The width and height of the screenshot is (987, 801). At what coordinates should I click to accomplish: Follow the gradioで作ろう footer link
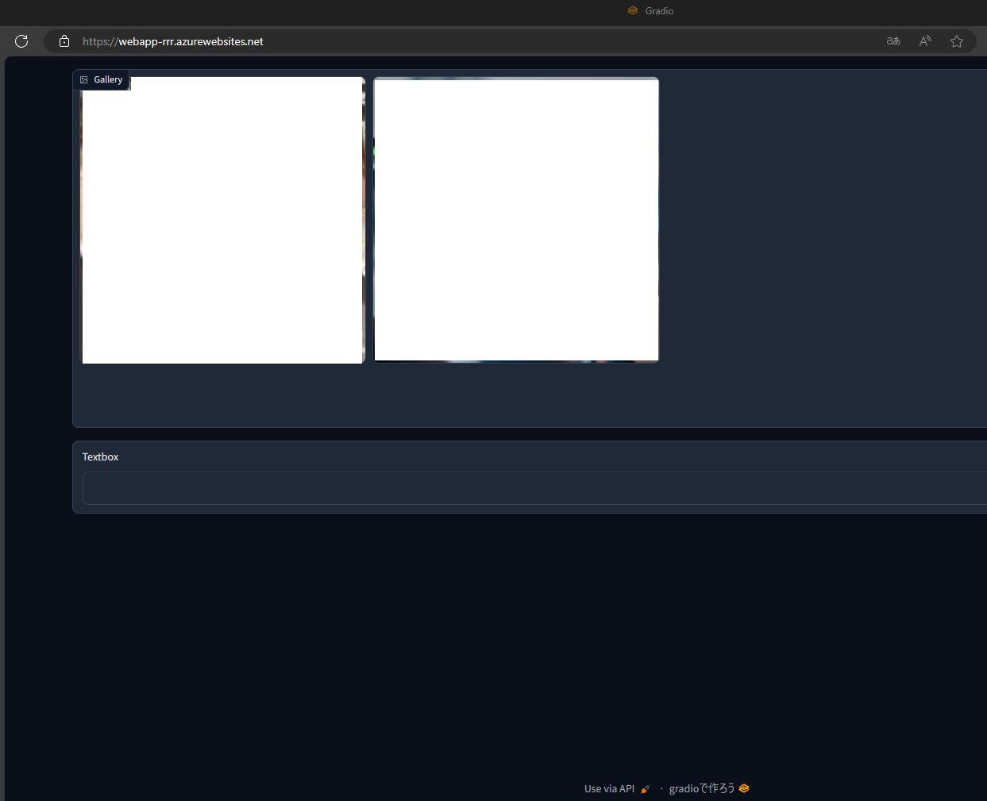point(702,788)
